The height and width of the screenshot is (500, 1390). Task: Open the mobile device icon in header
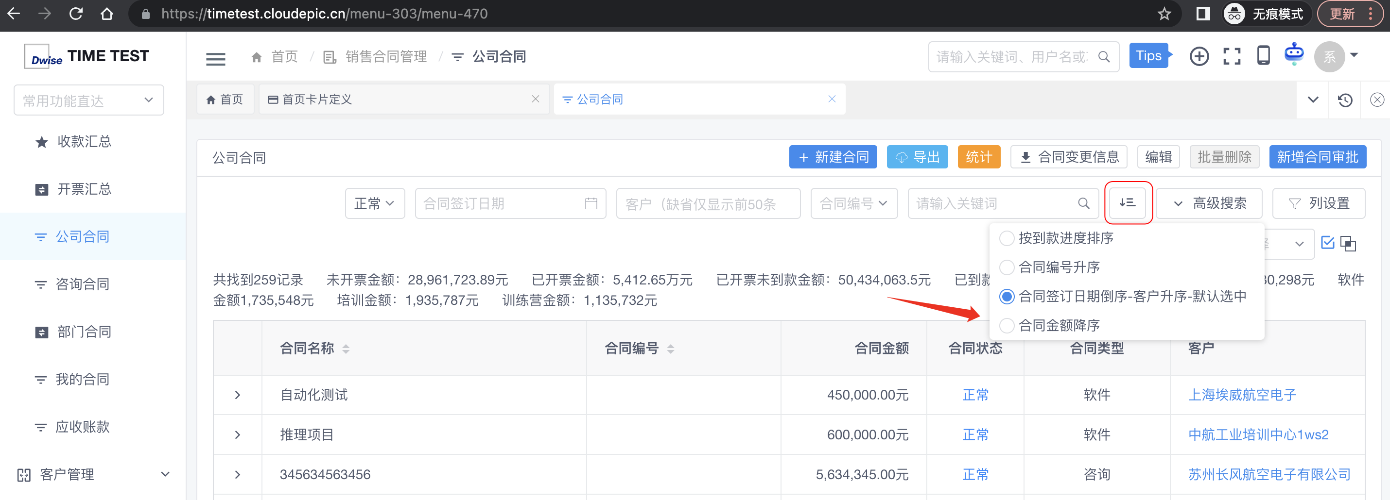(x=1263, y=56)
